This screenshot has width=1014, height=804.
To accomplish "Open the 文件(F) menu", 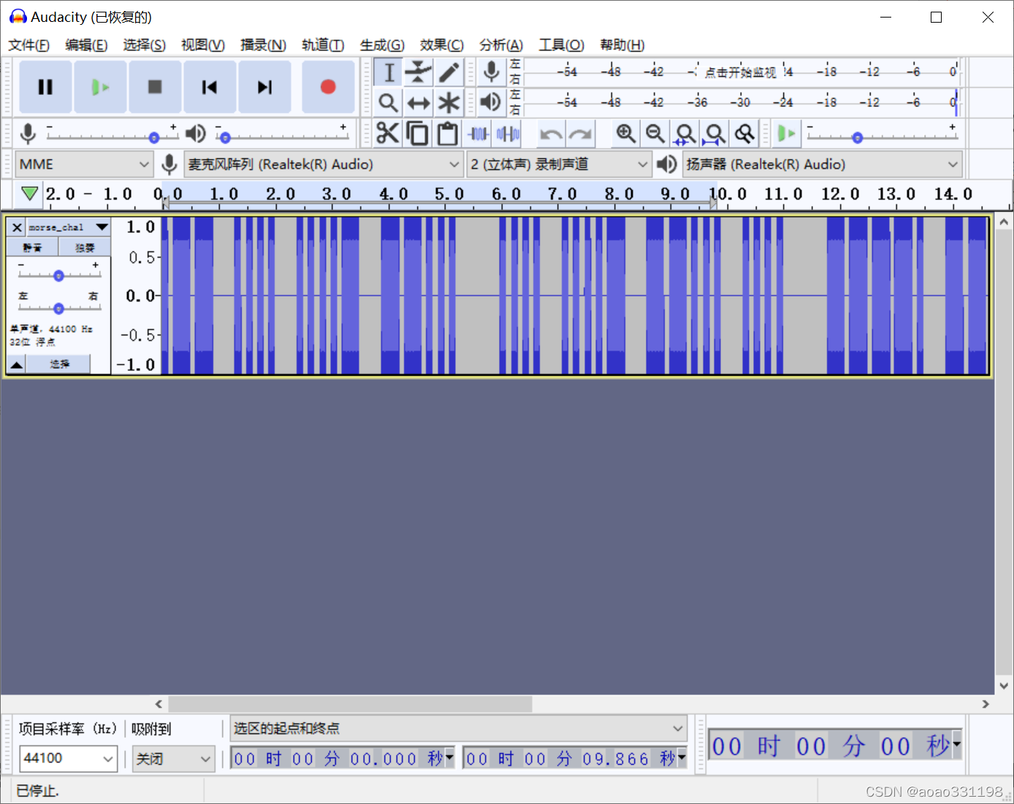I will coord(28,45).
